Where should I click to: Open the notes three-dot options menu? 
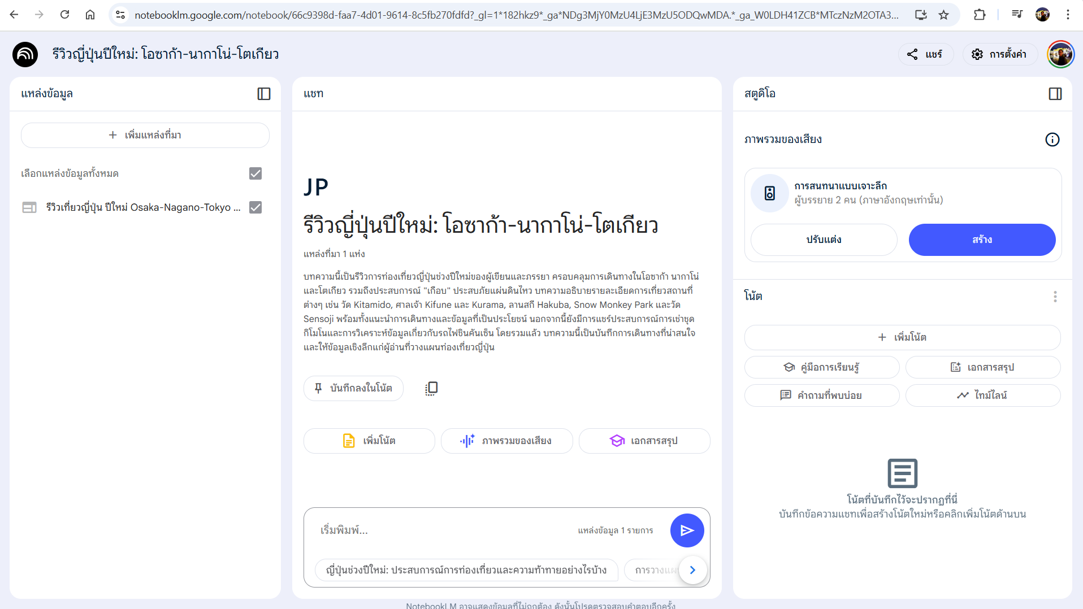click(1055, 297)
